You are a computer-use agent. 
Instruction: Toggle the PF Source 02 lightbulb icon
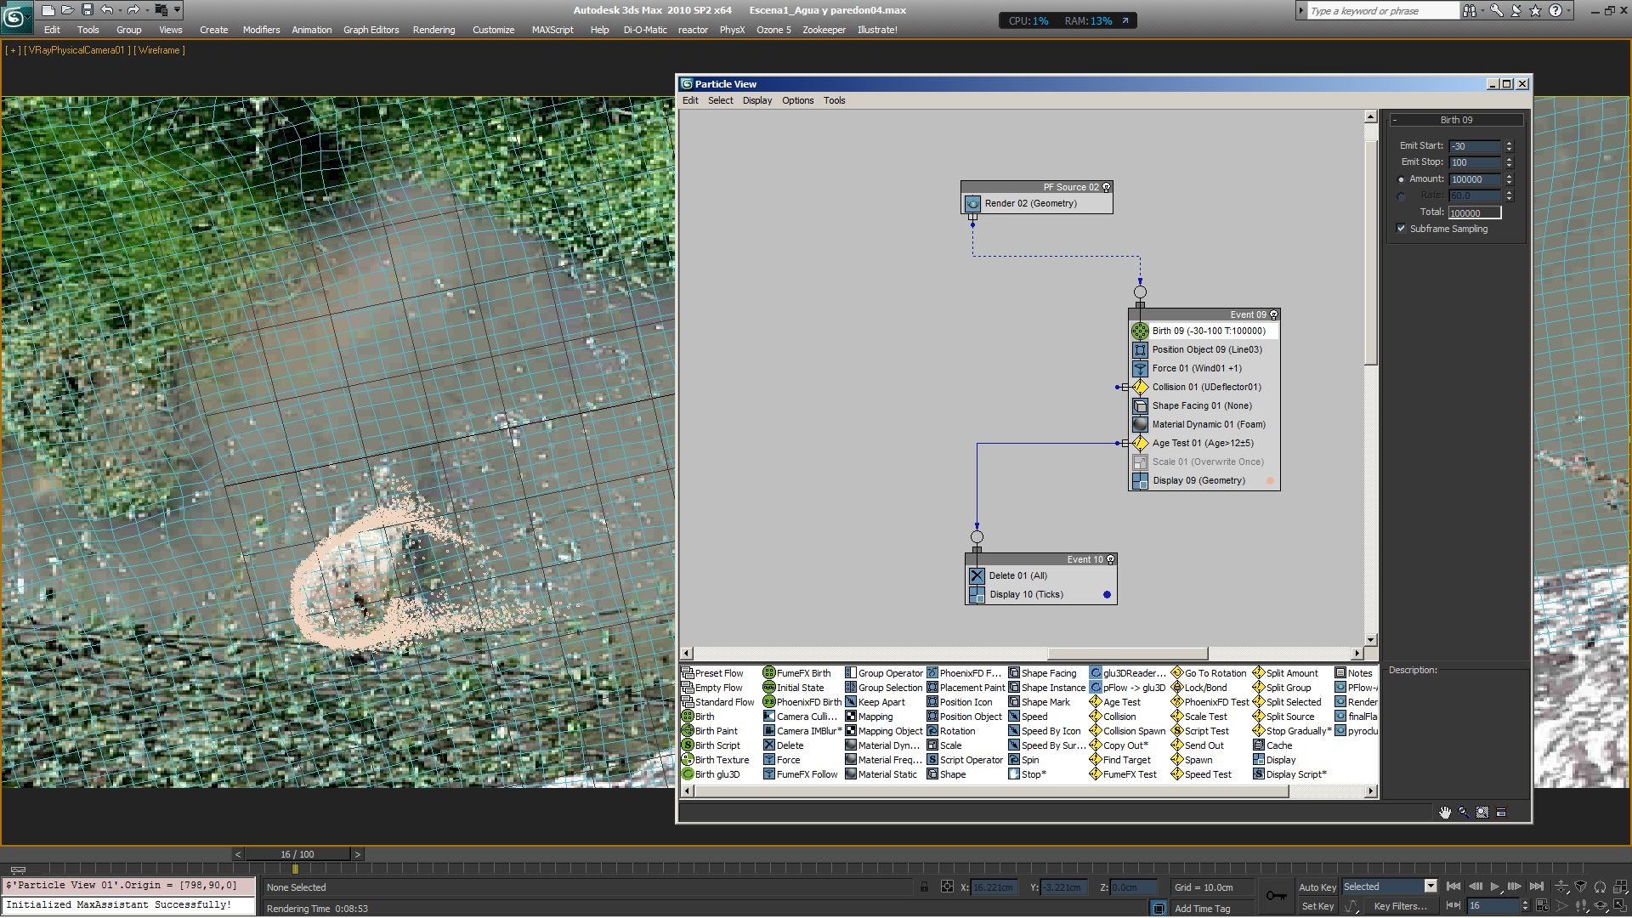1106,187
